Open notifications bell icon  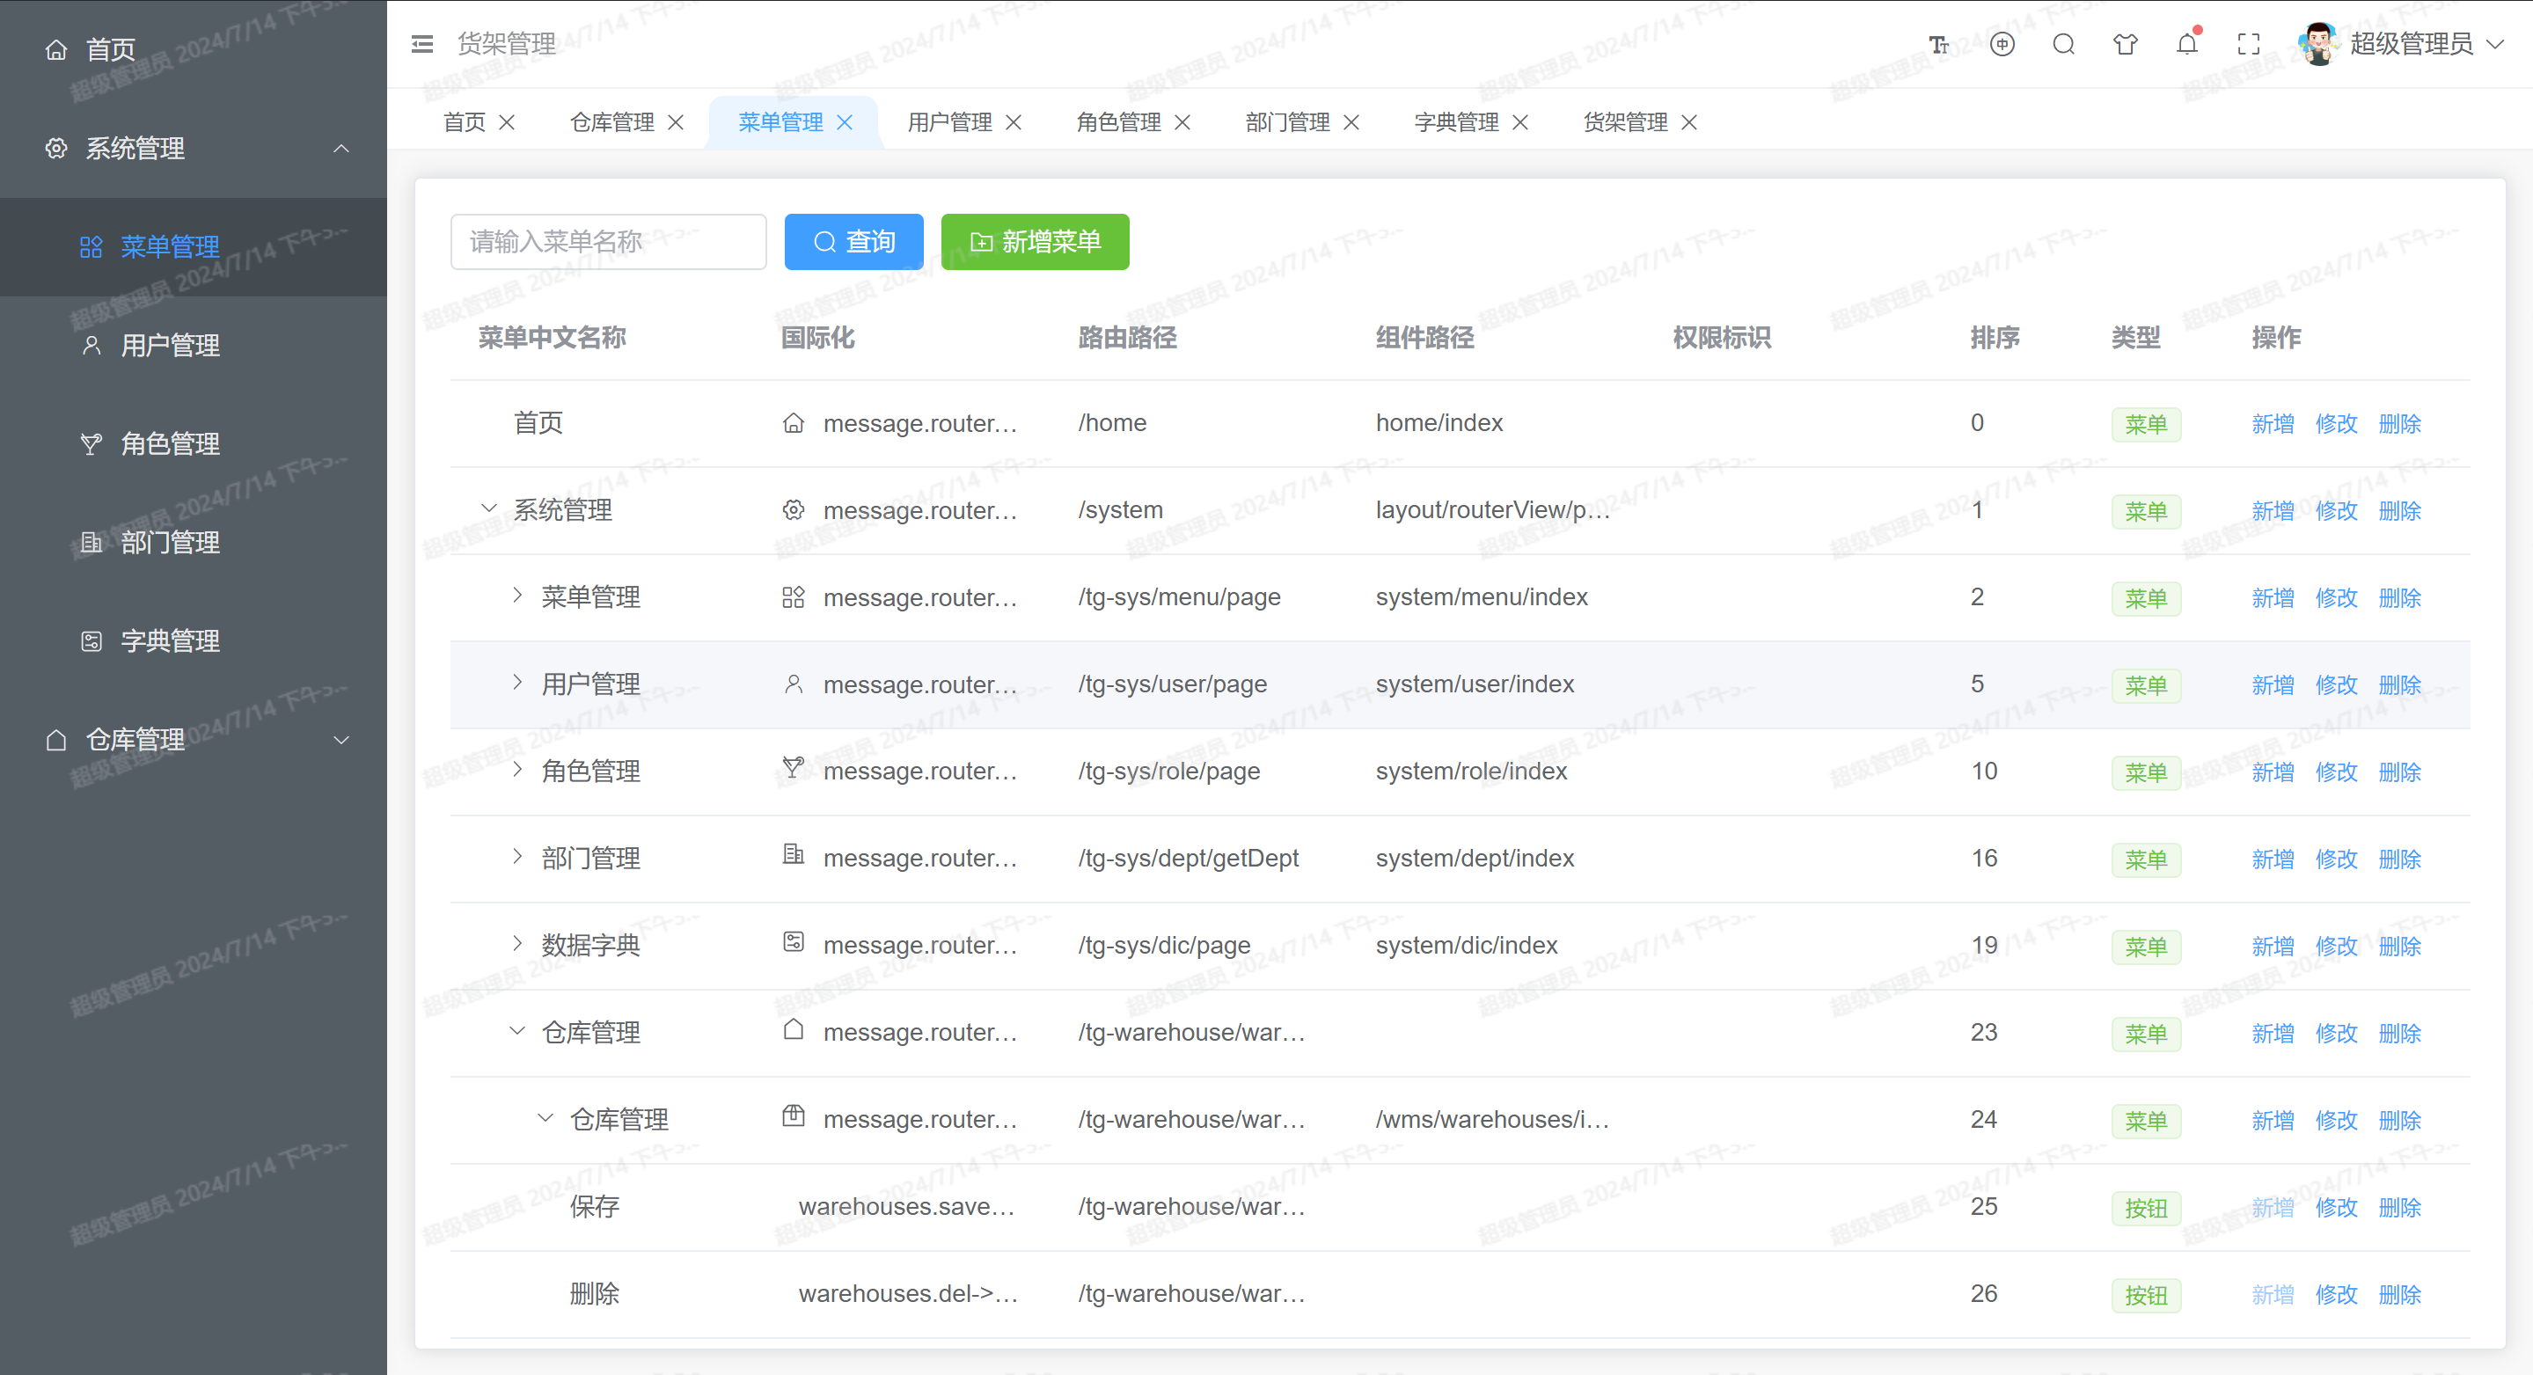pos(2187,44)
